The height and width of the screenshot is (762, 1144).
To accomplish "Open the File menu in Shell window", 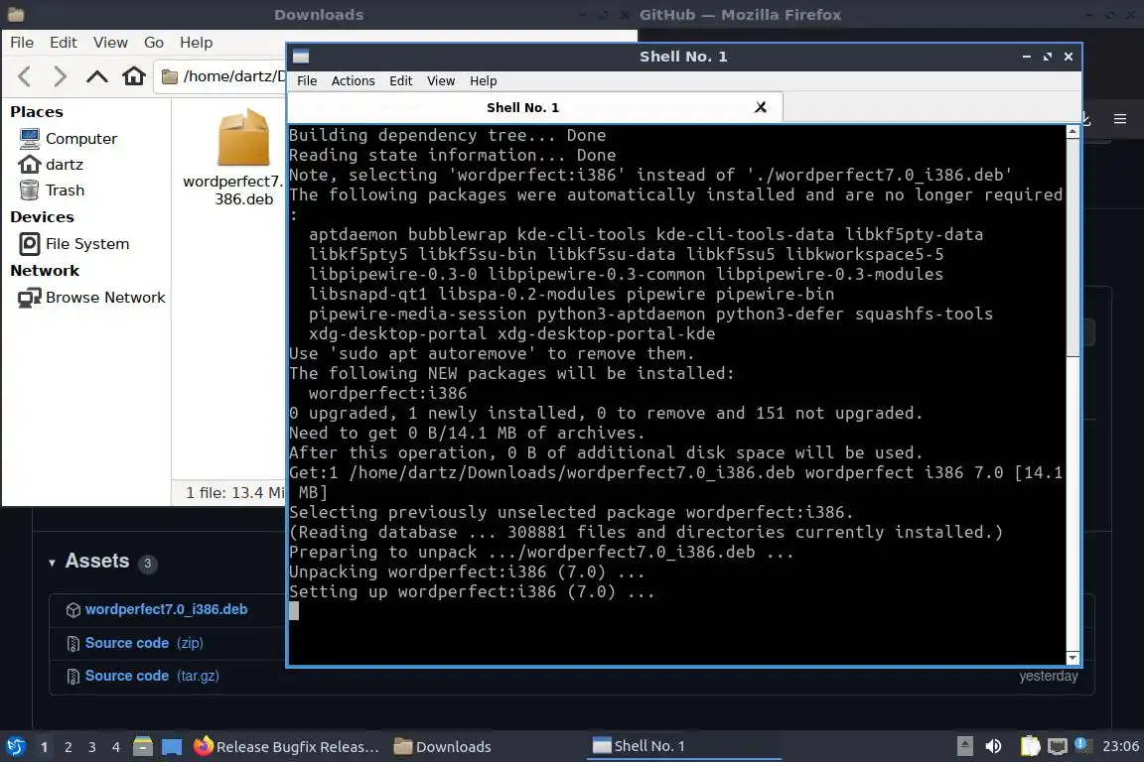I will coord(307,81).
